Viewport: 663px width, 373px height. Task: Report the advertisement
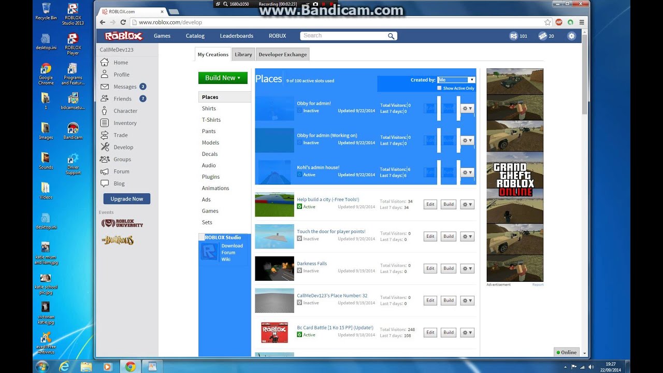point(538,284)
